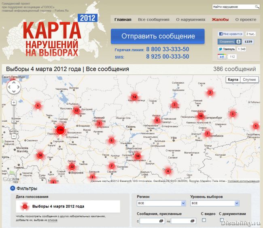Open the cluster marker showing 18
The image size is (263, 228).
[x=138, y=156]
